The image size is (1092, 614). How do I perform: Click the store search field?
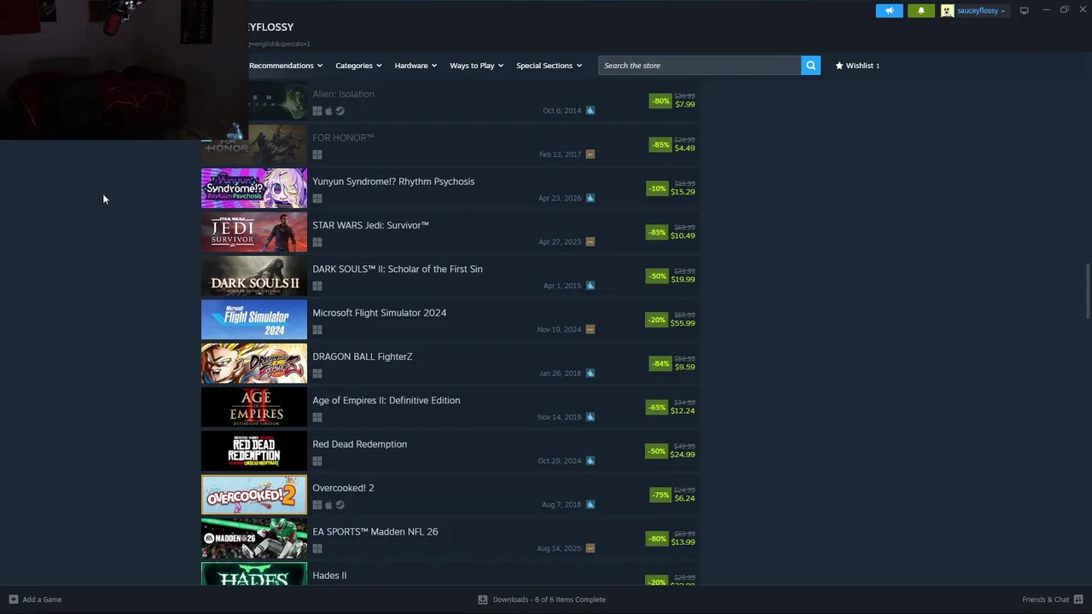pos(700,66)
